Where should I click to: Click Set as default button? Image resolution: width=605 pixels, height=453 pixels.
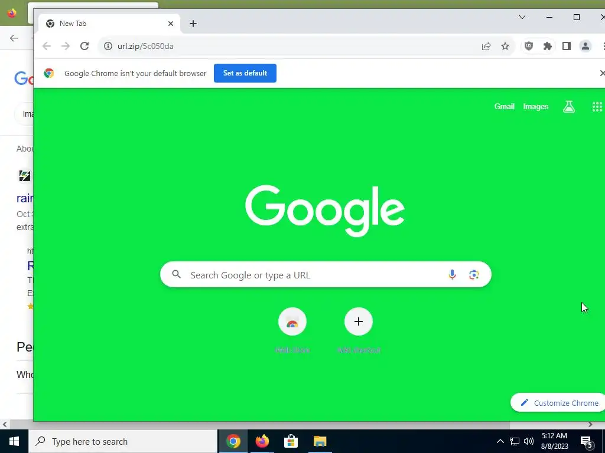click(245, 73)
